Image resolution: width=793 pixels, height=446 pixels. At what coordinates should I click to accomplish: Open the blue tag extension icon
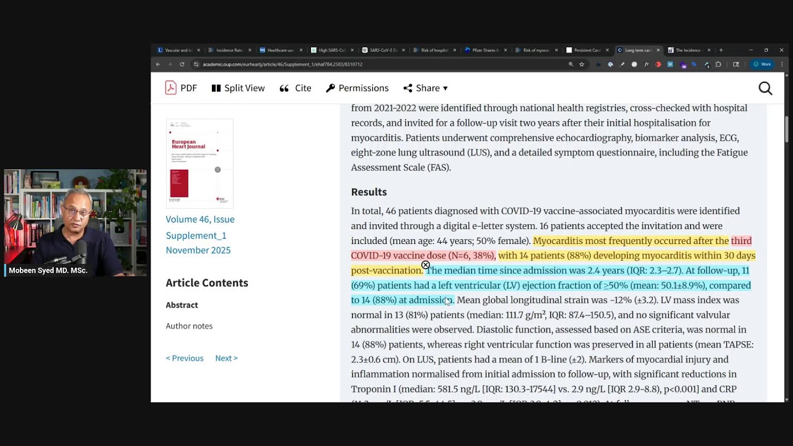point(694,64)
